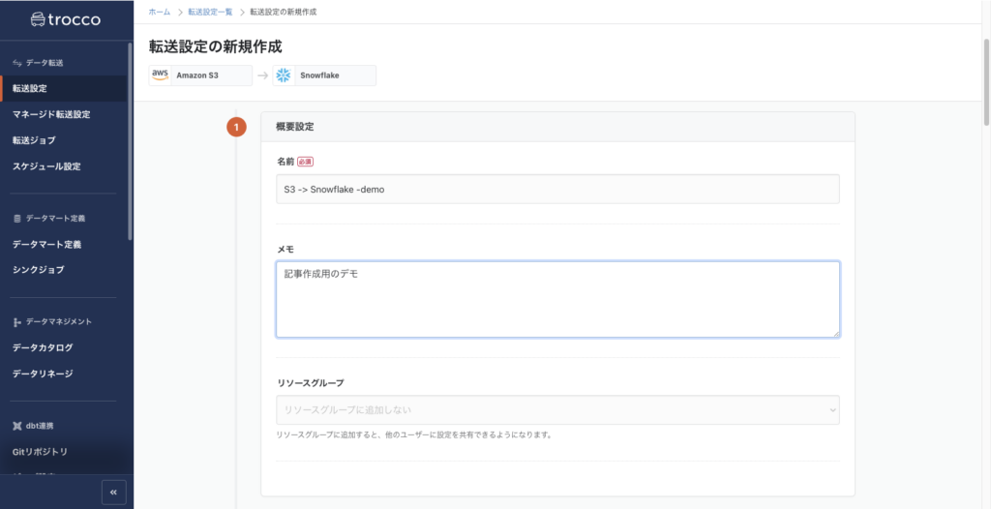Viewport: 991px width, 509px height.
Task: Click the データマート定義 section header icon
Action: tap(16, 219)
